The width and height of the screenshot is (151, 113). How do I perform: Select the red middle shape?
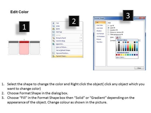tap(24, 48)
